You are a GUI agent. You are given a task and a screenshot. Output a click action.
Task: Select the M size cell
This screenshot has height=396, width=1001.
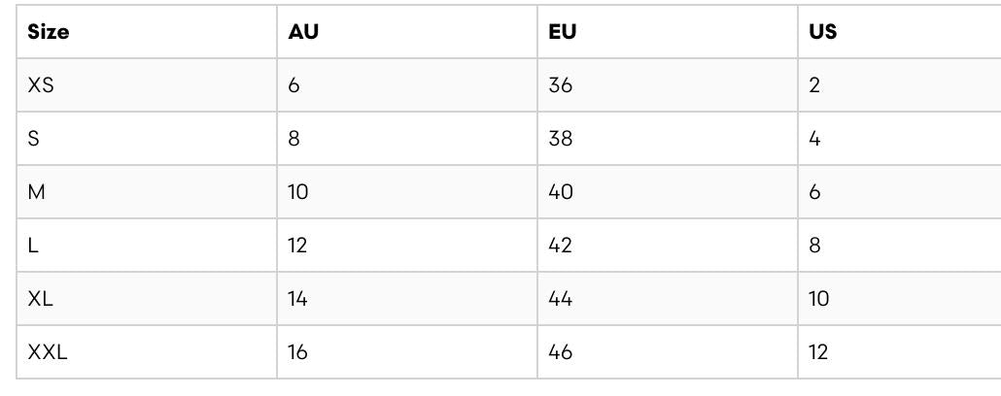pos(147,192)
